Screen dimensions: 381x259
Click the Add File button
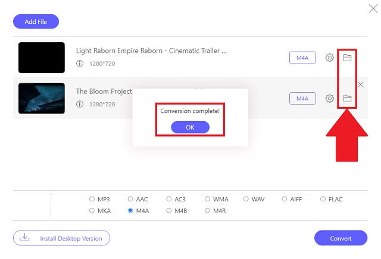coord(36,21)
